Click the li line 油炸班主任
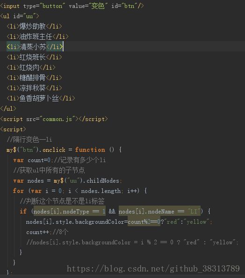The width and height of the screenshot is (245, 278). coord(37,37)
